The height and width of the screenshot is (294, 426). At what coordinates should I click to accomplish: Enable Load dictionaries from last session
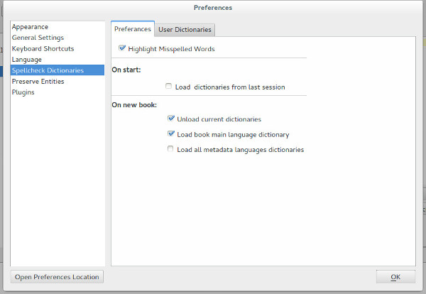pos(169,87)
